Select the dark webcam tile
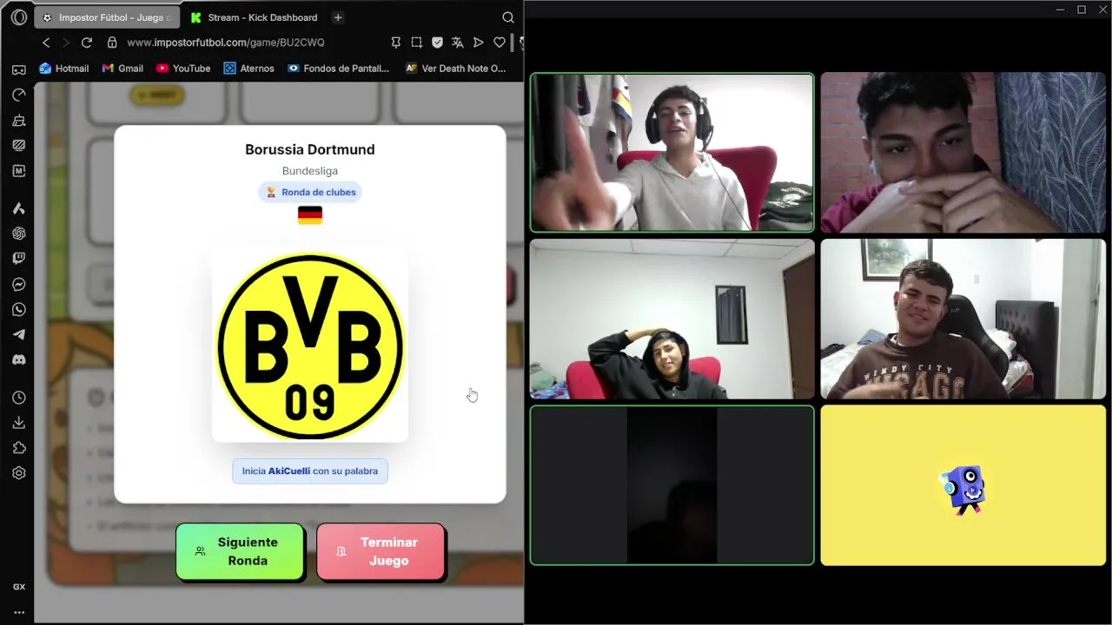Viewport: 1112px width, 625px height. 672,485
